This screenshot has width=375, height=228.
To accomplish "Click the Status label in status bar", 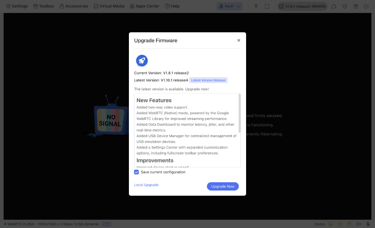I will tap(319, 224).
